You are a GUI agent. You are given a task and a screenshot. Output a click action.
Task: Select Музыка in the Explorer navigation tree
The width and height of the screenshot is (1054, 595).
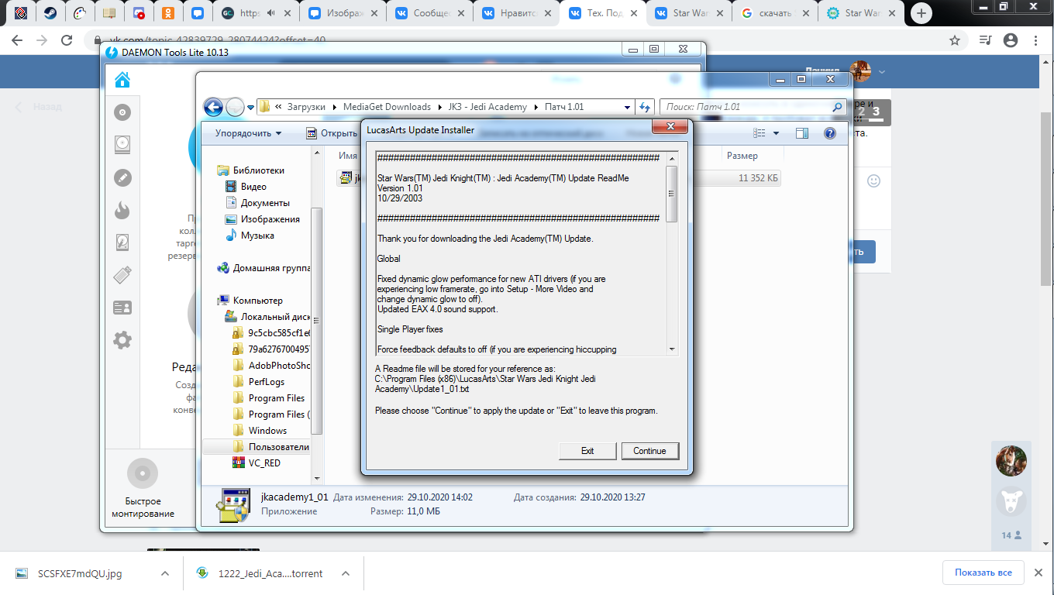tap(250, 236)
